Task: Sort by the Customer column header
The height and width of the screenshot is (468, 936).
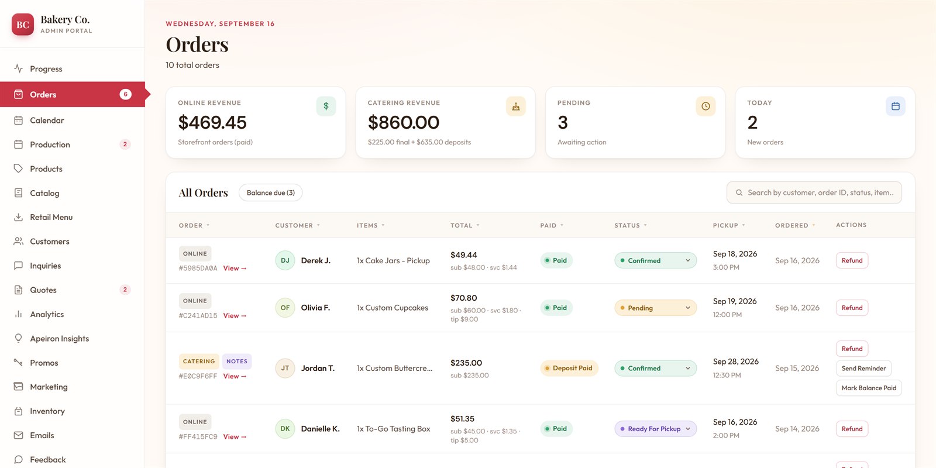Action: [298, 225]
